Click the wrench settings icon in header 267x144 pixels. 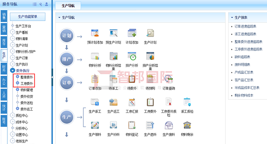click(40, 4)
